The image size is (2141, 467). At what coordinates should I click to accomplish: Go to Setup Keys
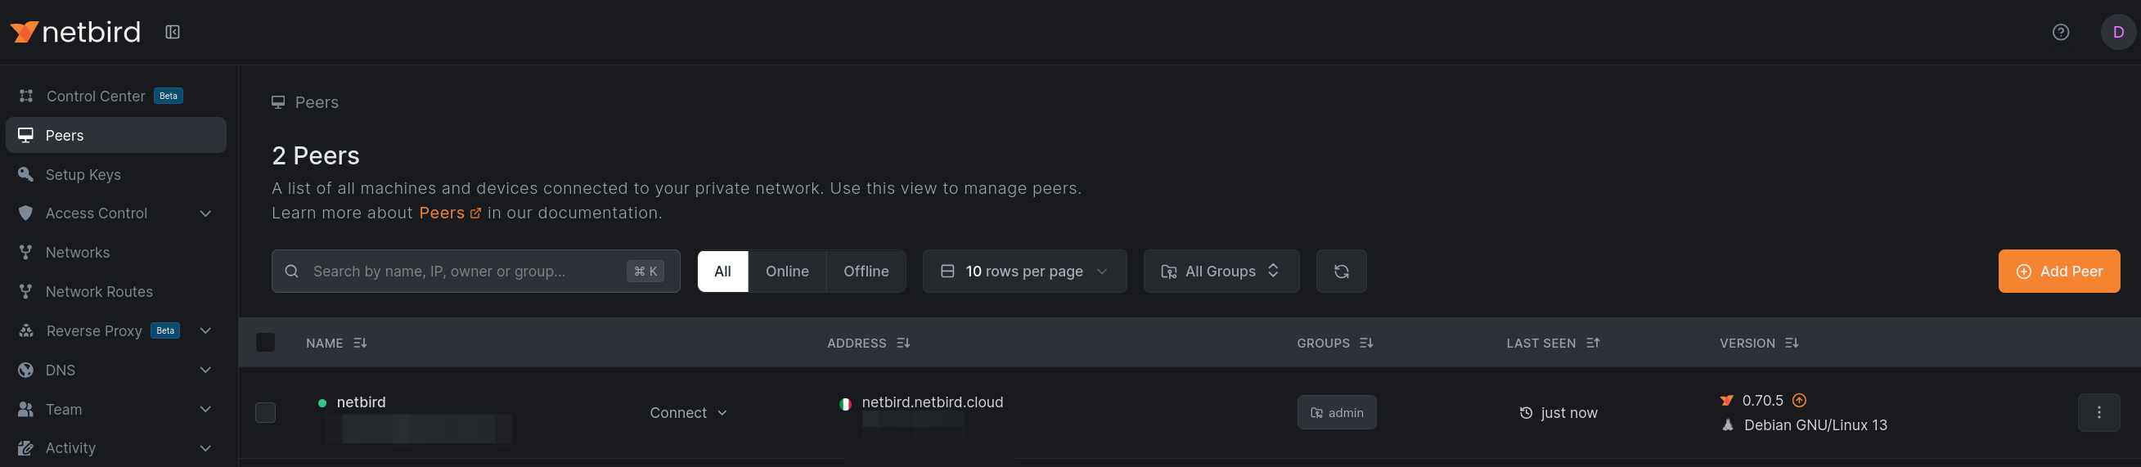click(x=83, y=174)
